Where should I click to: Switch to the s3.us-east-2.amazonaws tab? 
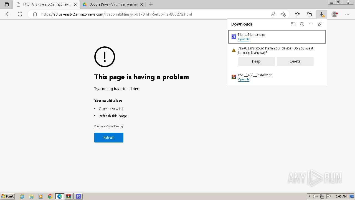[46, 4]
